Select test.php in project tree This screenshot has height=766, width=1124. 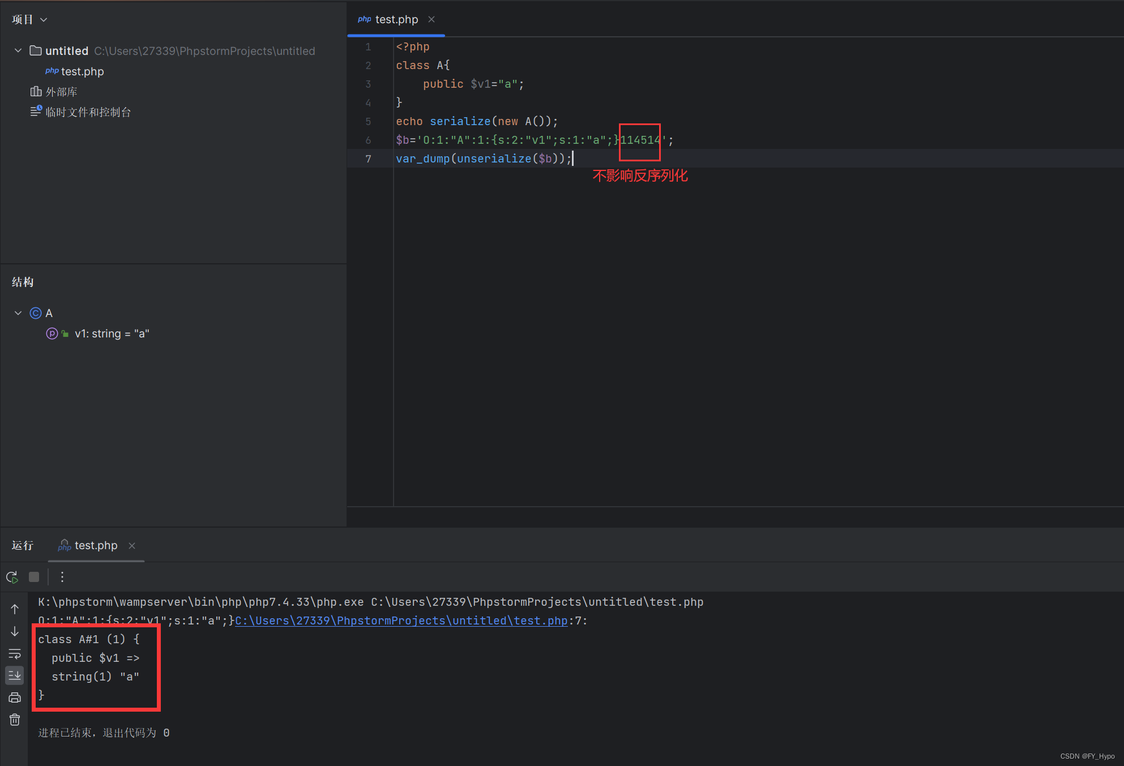tap(82, 72)
